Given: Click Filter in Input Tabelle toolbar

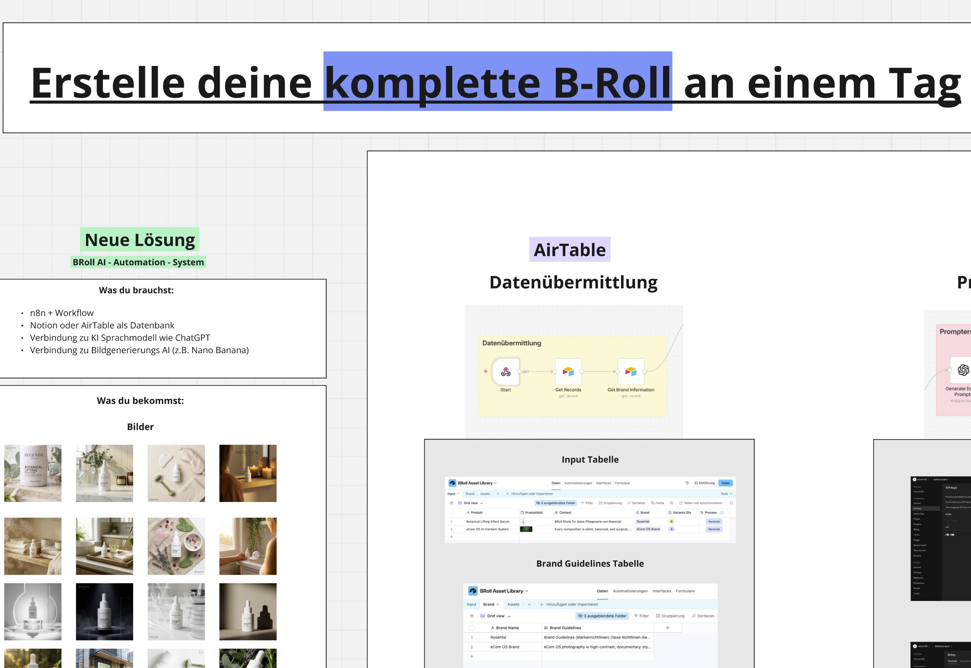Looking at the screenshot, I should (587, 503).
